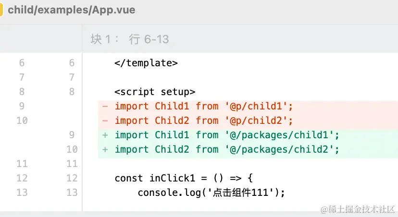Click the minus marker on removed child1 import

[105, 106]
